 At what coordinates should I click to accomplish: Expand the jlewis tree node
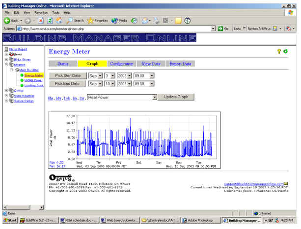(6, 54)
